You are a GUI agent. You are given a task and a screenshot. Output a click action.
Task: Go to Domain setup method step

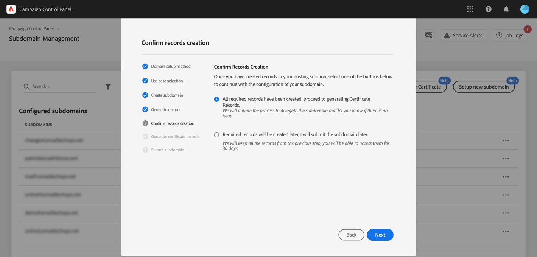[171, 66]
